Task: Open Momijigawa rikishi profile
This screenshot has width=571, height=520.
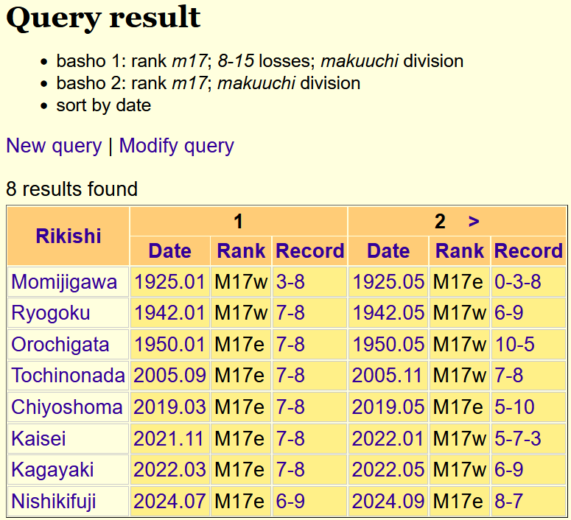Action: tap(64, 282)
